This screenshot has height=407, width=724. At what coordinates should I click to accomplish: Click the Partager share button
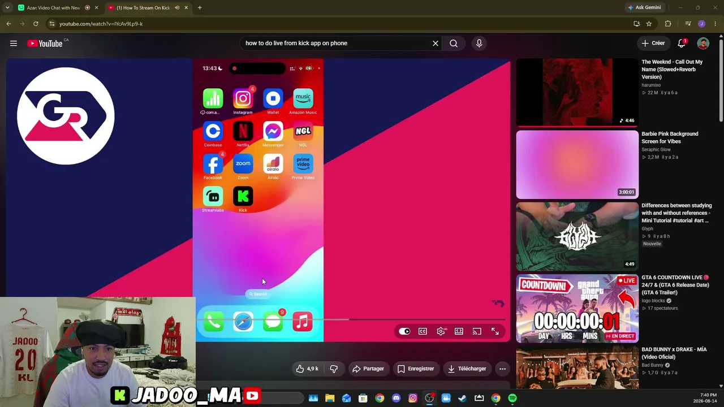pos(368,369)
